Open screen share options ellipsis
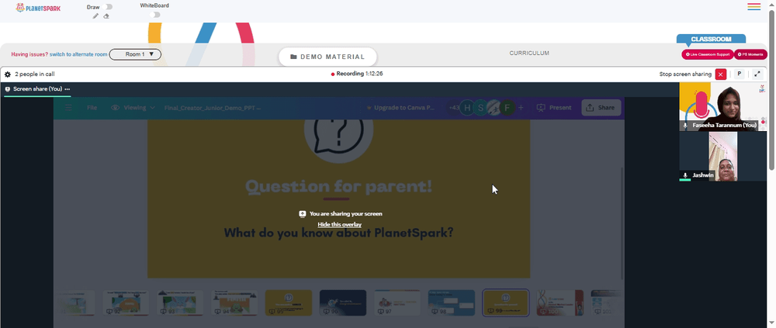Image resolution: width=776 pixels, height=328 pixels. (x=68, y=89)
